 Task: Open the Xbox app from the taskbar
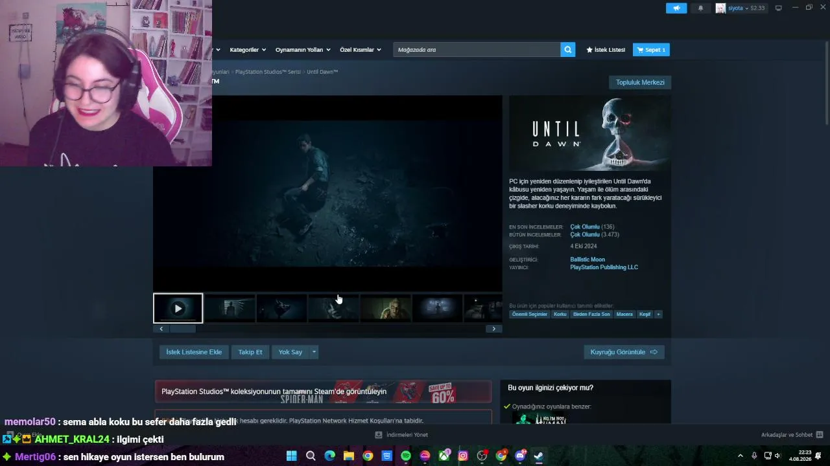click(444, 456)
